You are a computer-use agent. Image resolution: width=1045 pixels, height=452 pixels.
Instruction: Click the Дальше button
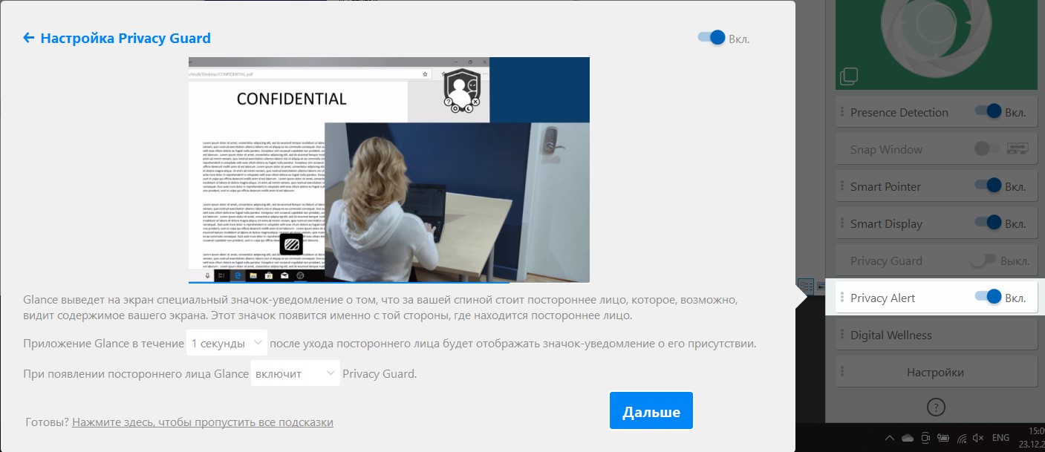(x=651, y=411)
